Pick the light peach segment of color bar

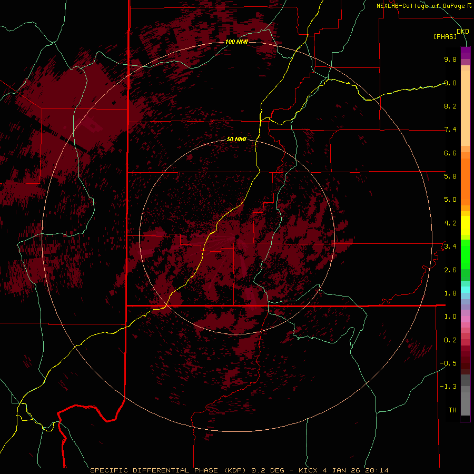pyautogui.click(x=465, y=108)
